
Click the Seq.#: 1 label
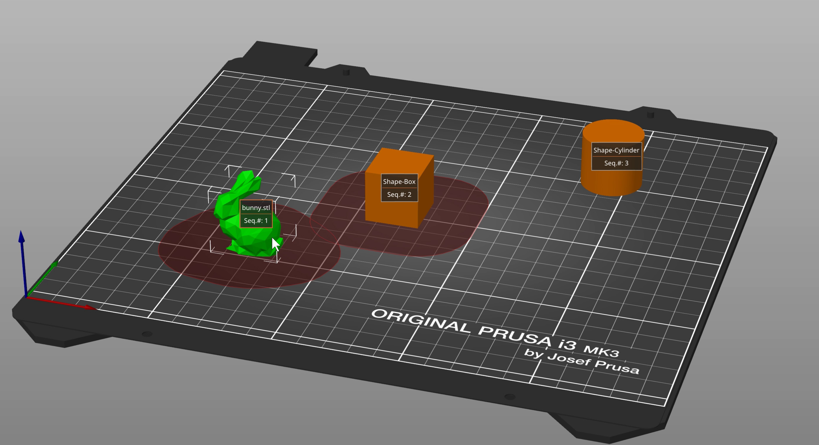coord(256,221)
